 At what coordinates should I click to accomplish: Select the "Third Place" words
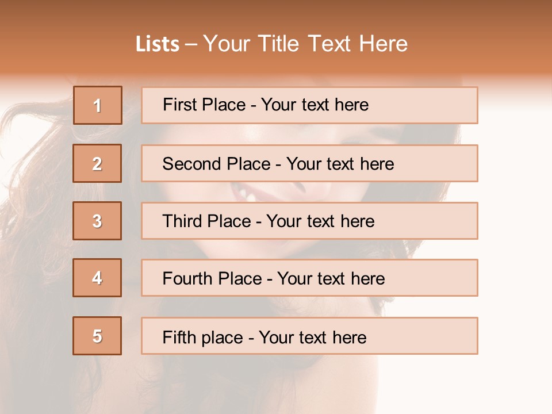(207, 221)
